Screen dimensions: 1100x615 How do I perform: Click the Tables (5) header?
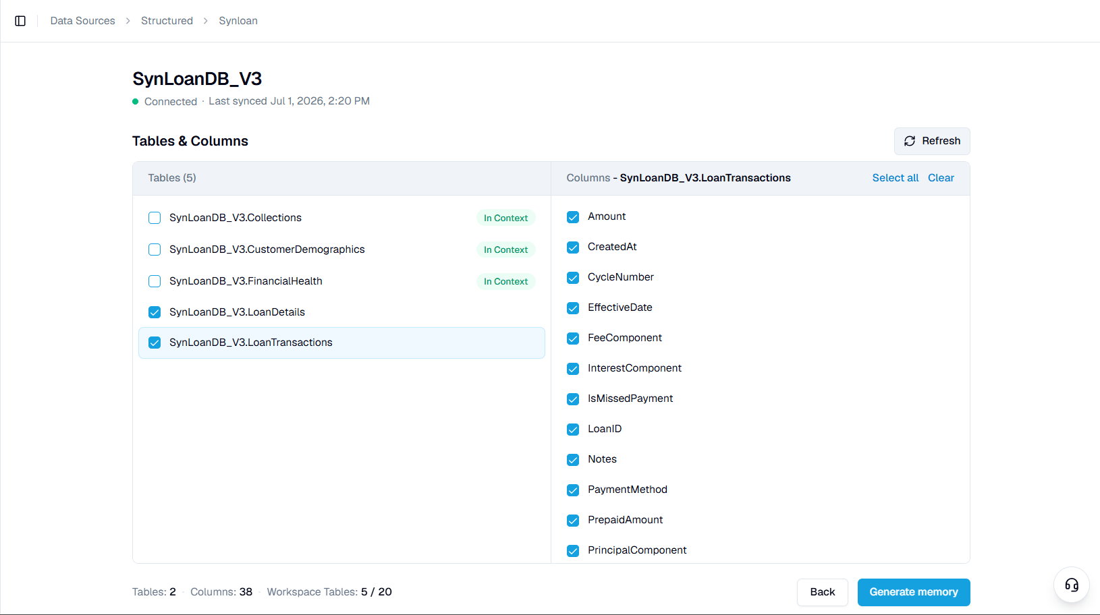pos(172,178)
